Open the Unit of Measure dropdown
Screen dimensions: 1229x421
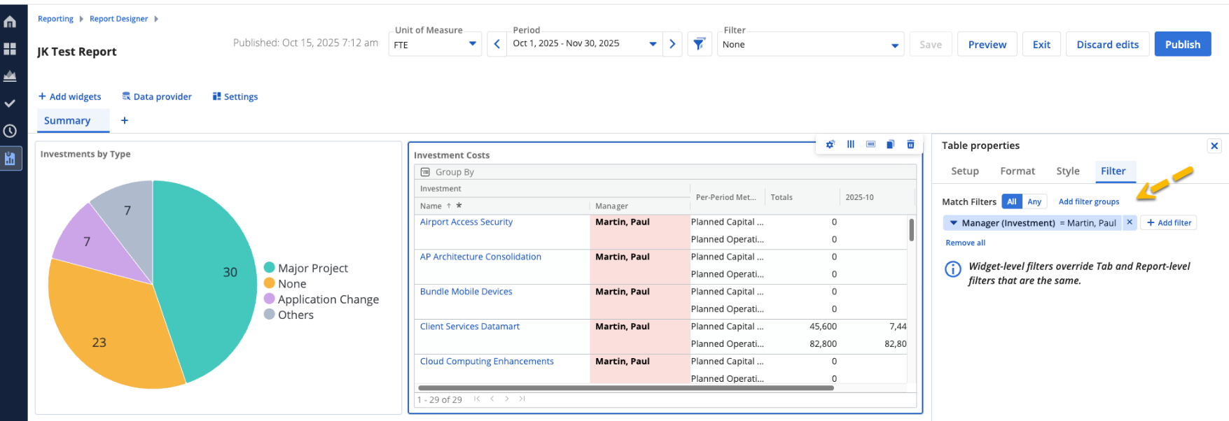click(435, 44)
